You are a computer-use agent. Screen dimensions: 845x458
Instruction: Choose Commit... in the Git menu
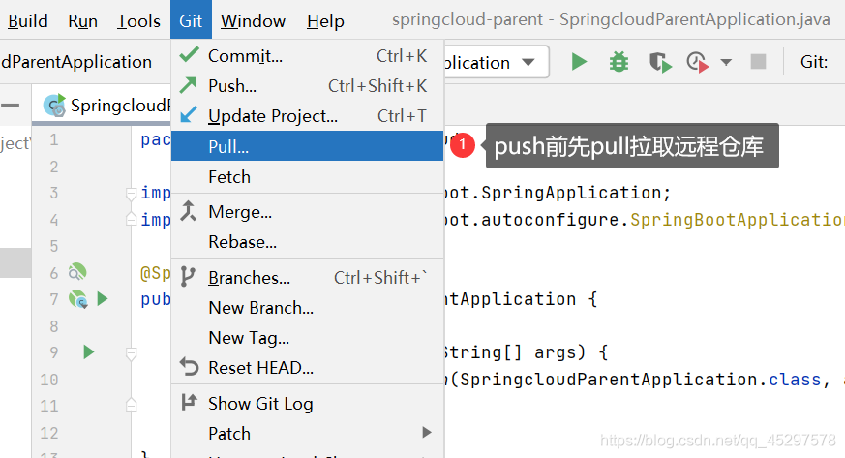[x=245, y=56]
